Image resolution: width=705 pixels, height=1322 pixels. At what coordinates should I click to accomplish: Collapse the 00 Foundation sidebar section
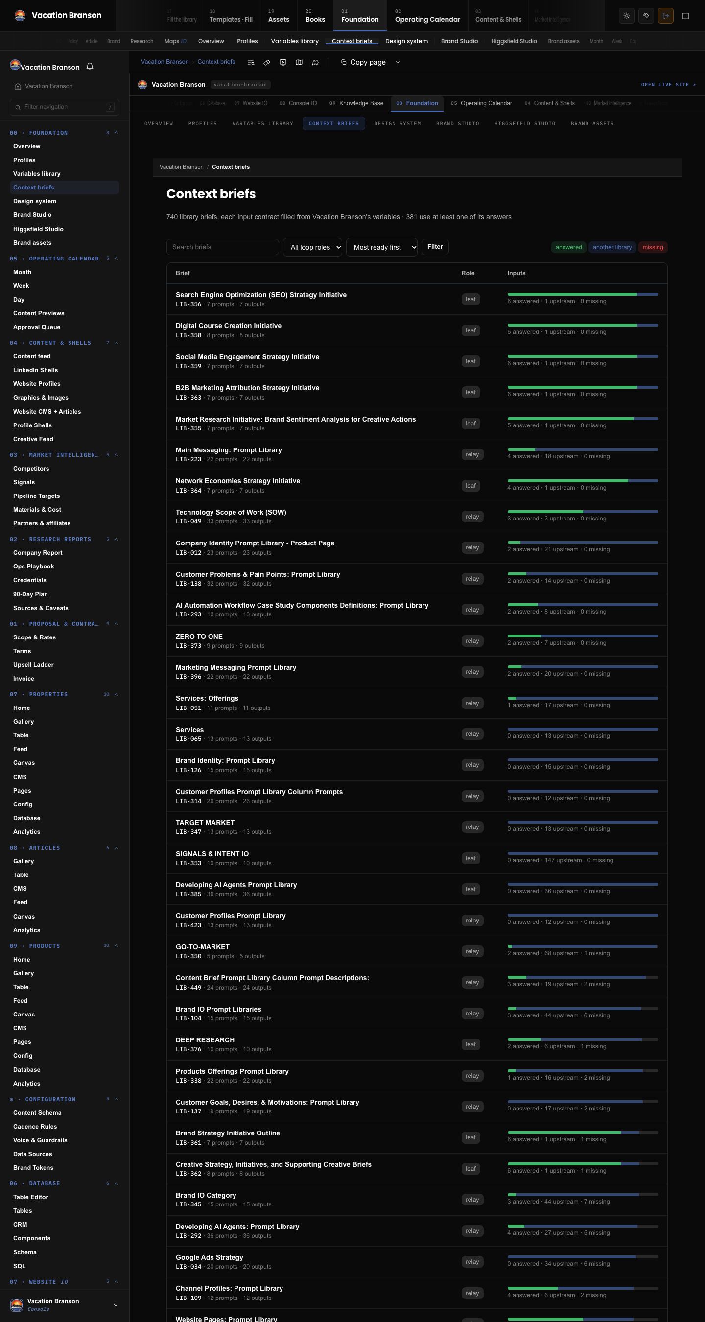pos(116,133)
